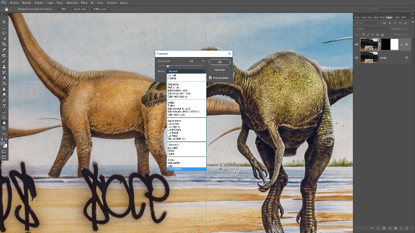Select the Path Selection arrow tool
Image resolution: width=415 pixels, height=233 pixels.
click(4, 112)
